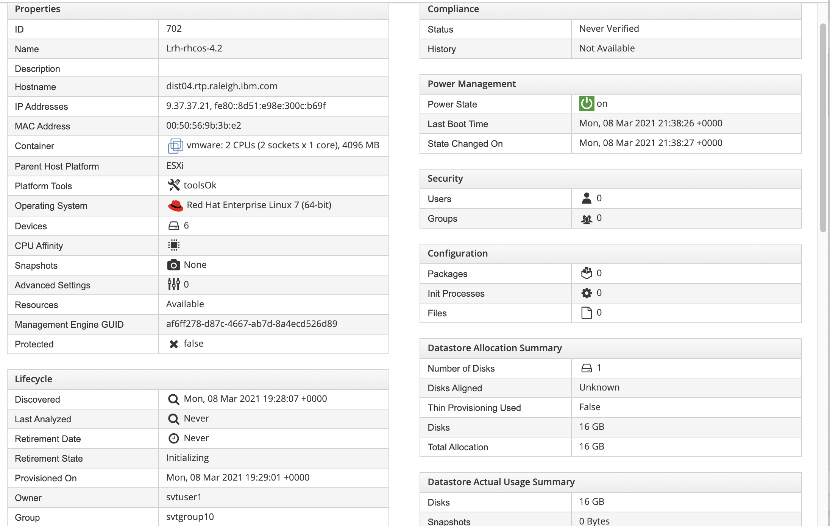
Task: Click the Init Processes gear icon
Action: coord(587,293)
